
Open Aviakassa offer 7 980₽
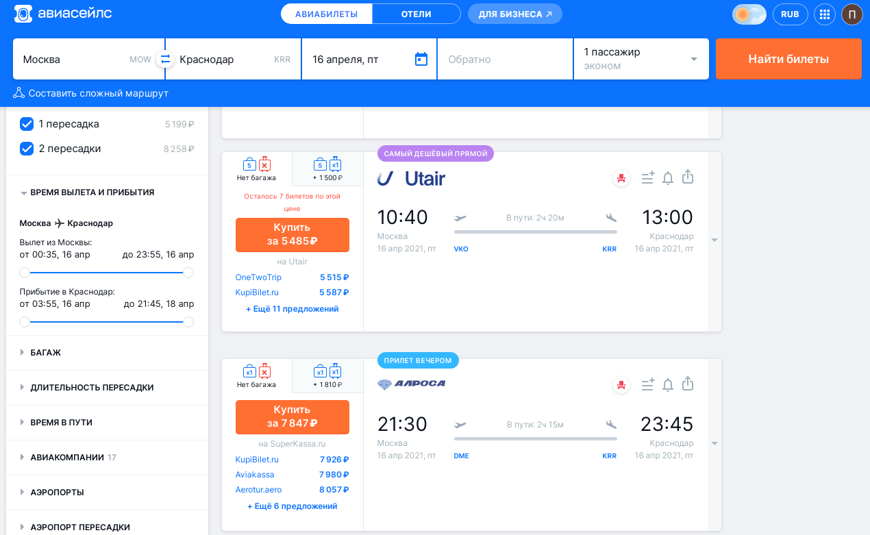coord(293,475)
